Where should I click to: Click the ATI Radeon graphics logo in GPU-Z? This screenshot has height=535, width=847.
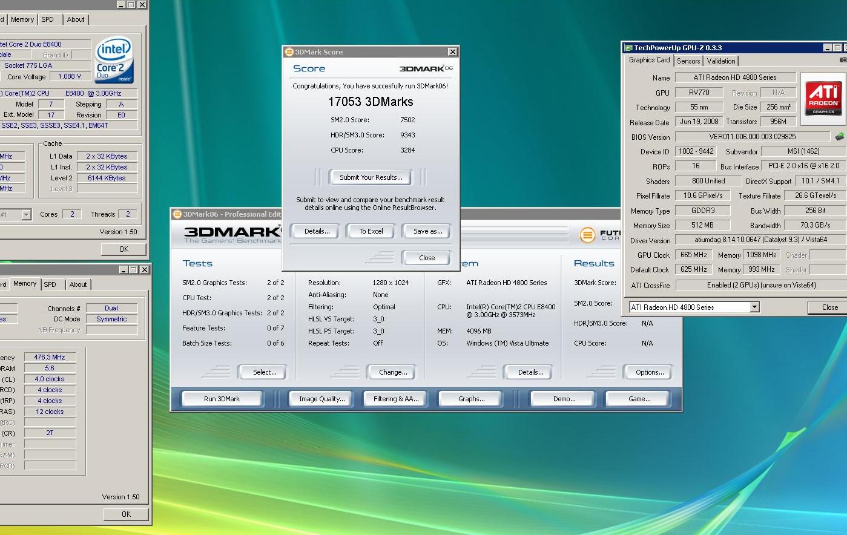(x=823, y=99)
